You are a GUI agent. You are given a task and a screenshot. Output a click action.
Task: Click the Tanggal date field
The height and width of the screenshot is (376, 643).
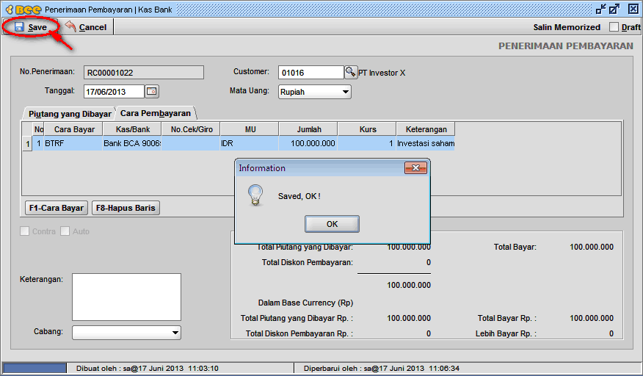coord(114,92)
